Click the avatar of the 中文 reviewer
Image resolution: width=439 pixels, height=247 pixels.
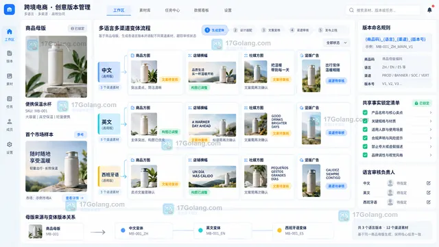pos(390,183)
